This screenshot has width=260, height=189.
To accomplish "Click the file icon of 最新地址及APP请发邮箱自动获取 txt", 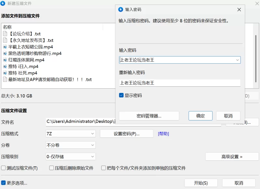I will [5, 79].
